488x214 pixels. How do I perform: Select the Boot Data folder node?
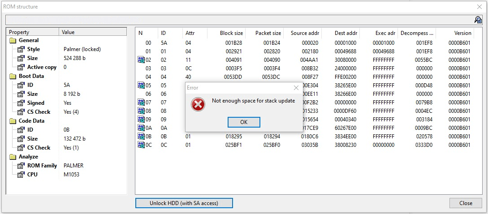[31, 76]
